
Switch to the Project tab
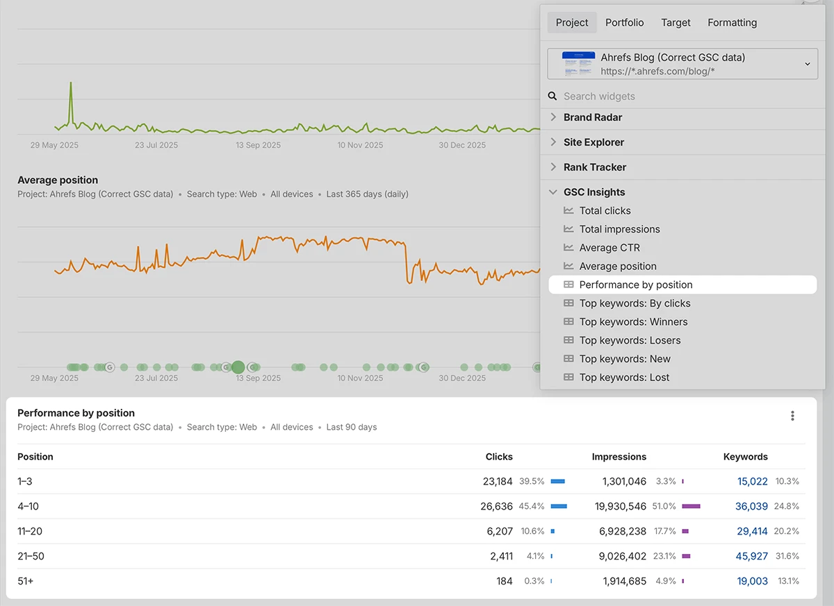[572, 22]
